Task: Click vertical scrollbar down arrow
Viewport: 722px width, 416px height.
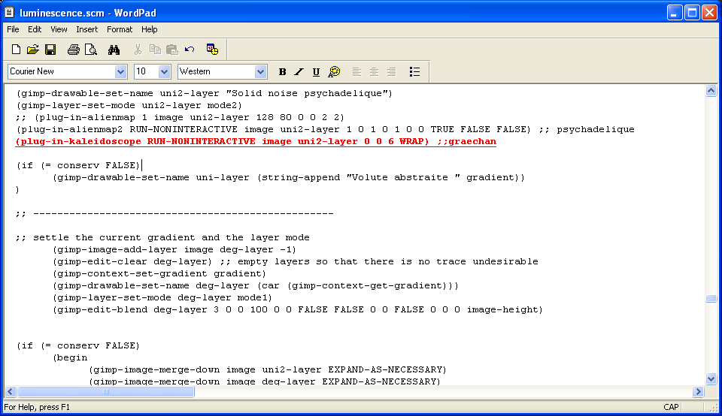Action: coord(711,379)
